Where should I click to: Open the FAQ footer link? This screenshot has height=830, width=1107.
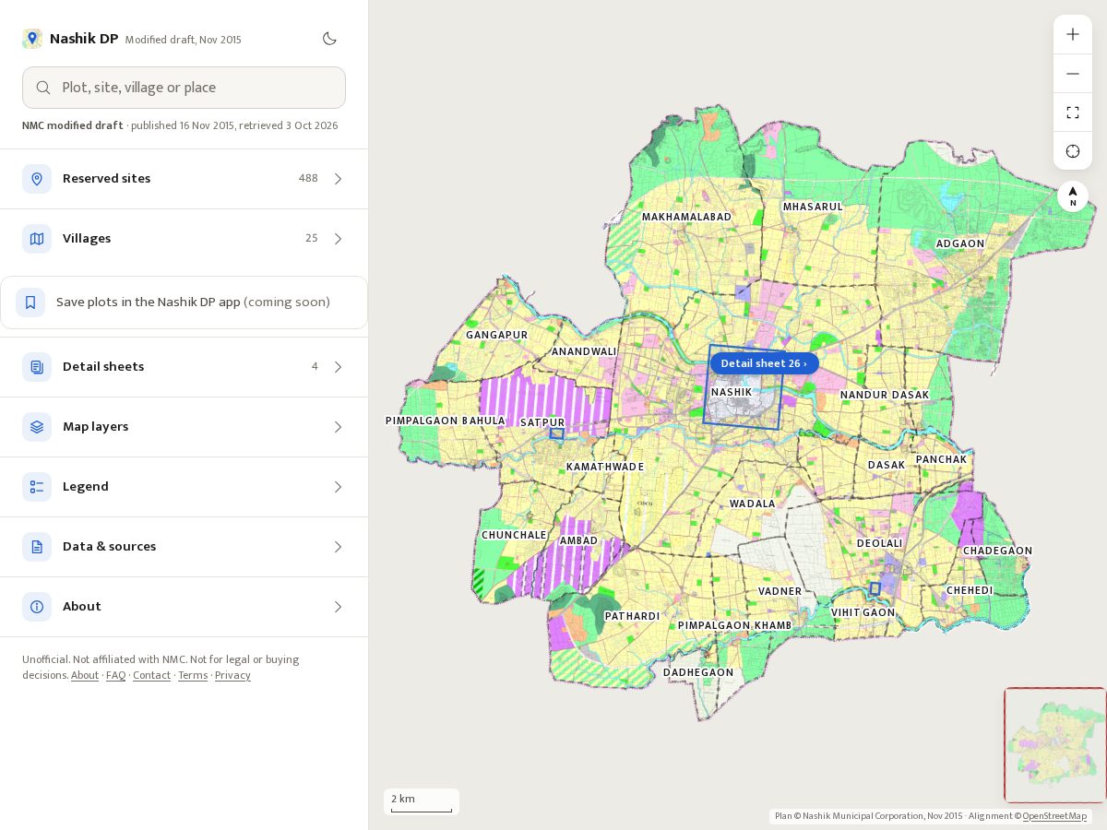tap(115, 675)
